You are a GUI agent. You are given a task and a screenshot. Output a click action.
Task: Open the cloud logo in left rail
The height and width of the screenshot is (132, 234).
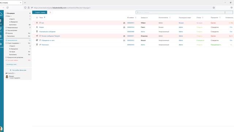[1, 14]
